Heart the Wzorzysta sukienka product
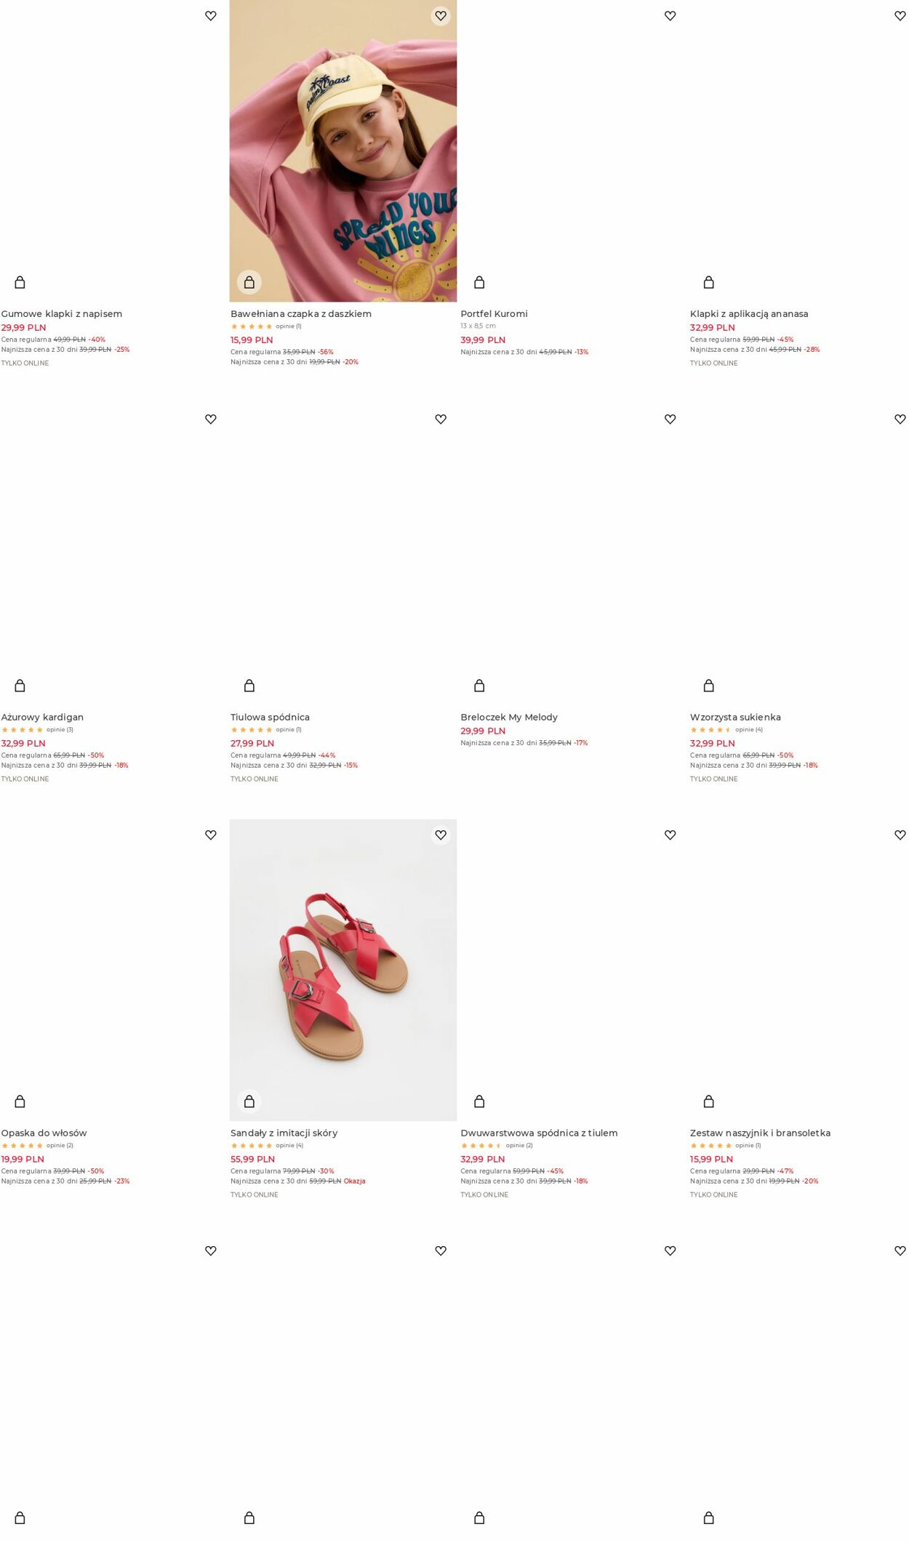This screenshot has width=909, height=1542. coord(900,419)
